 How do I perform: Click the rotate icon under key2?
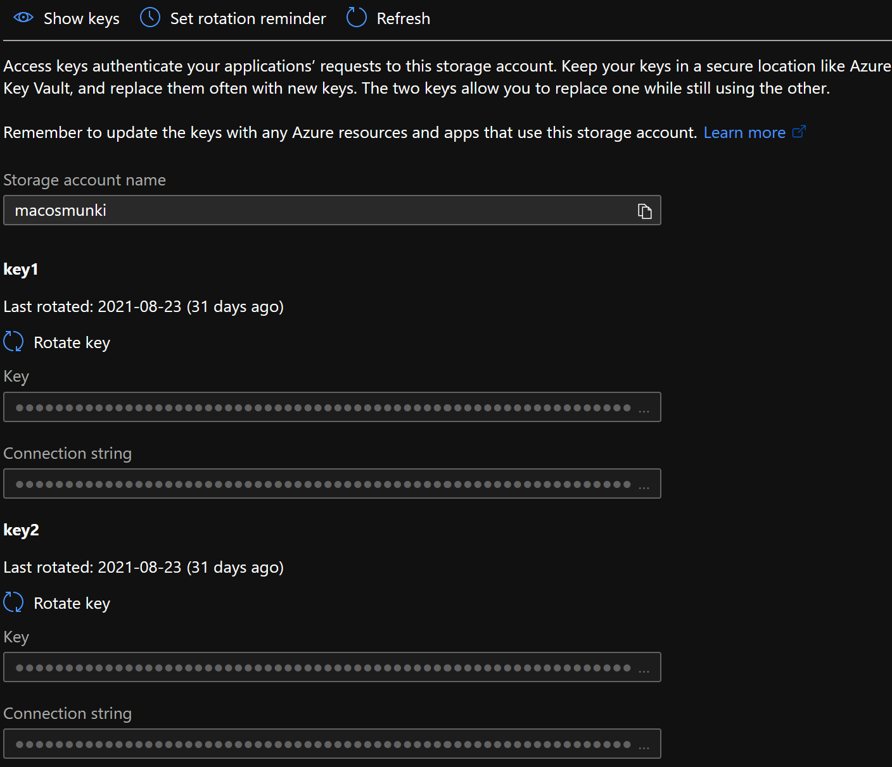(13, 602)
